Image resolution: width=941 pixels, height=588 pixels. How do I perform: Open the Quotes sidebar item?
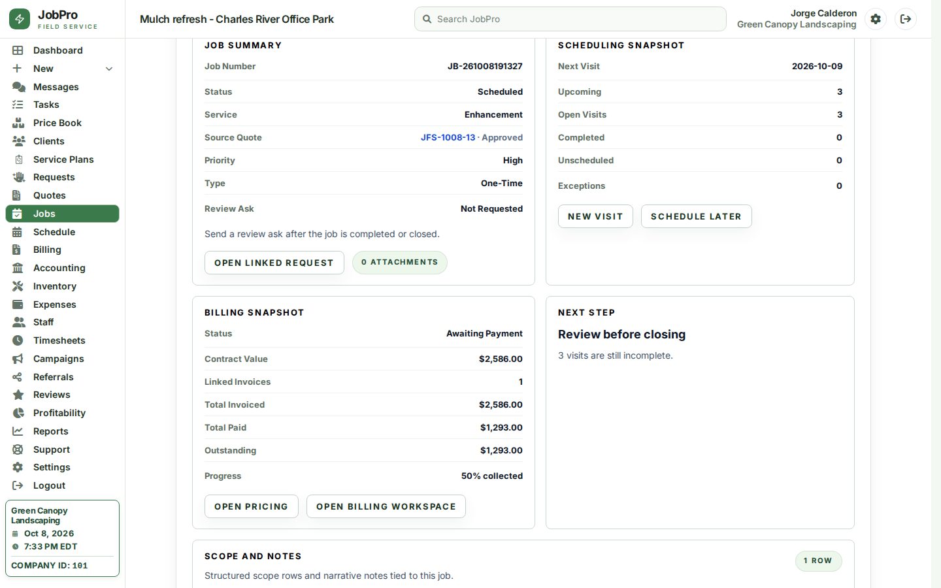pyautogui.click(x=62, y=195)
